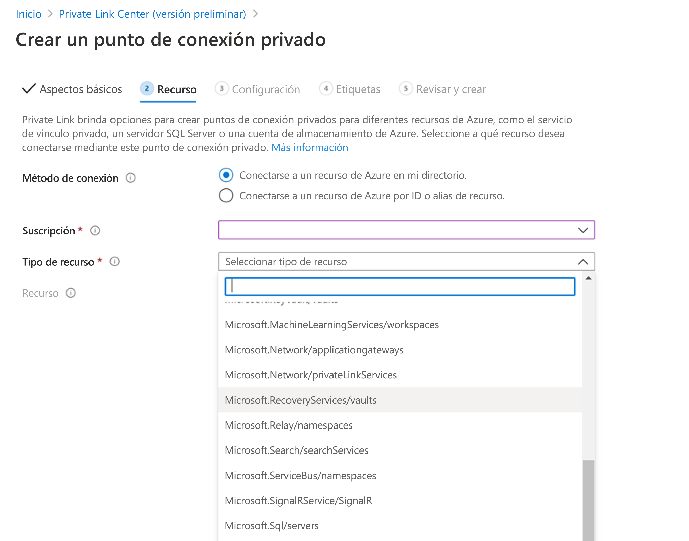Focus the resource type search box
The height and width of the screenshot is (541, 689).
[400, 286]
